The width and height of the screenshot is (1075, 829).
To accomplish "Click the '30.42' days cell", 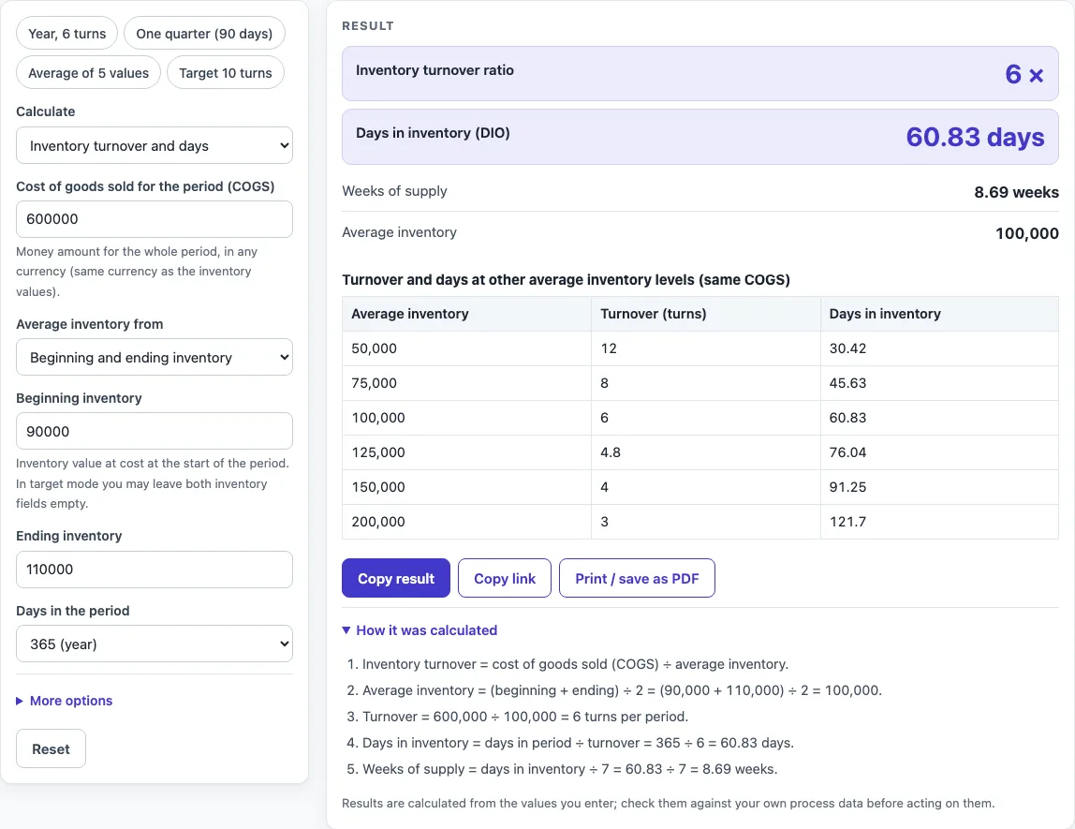I will (939, 348).
